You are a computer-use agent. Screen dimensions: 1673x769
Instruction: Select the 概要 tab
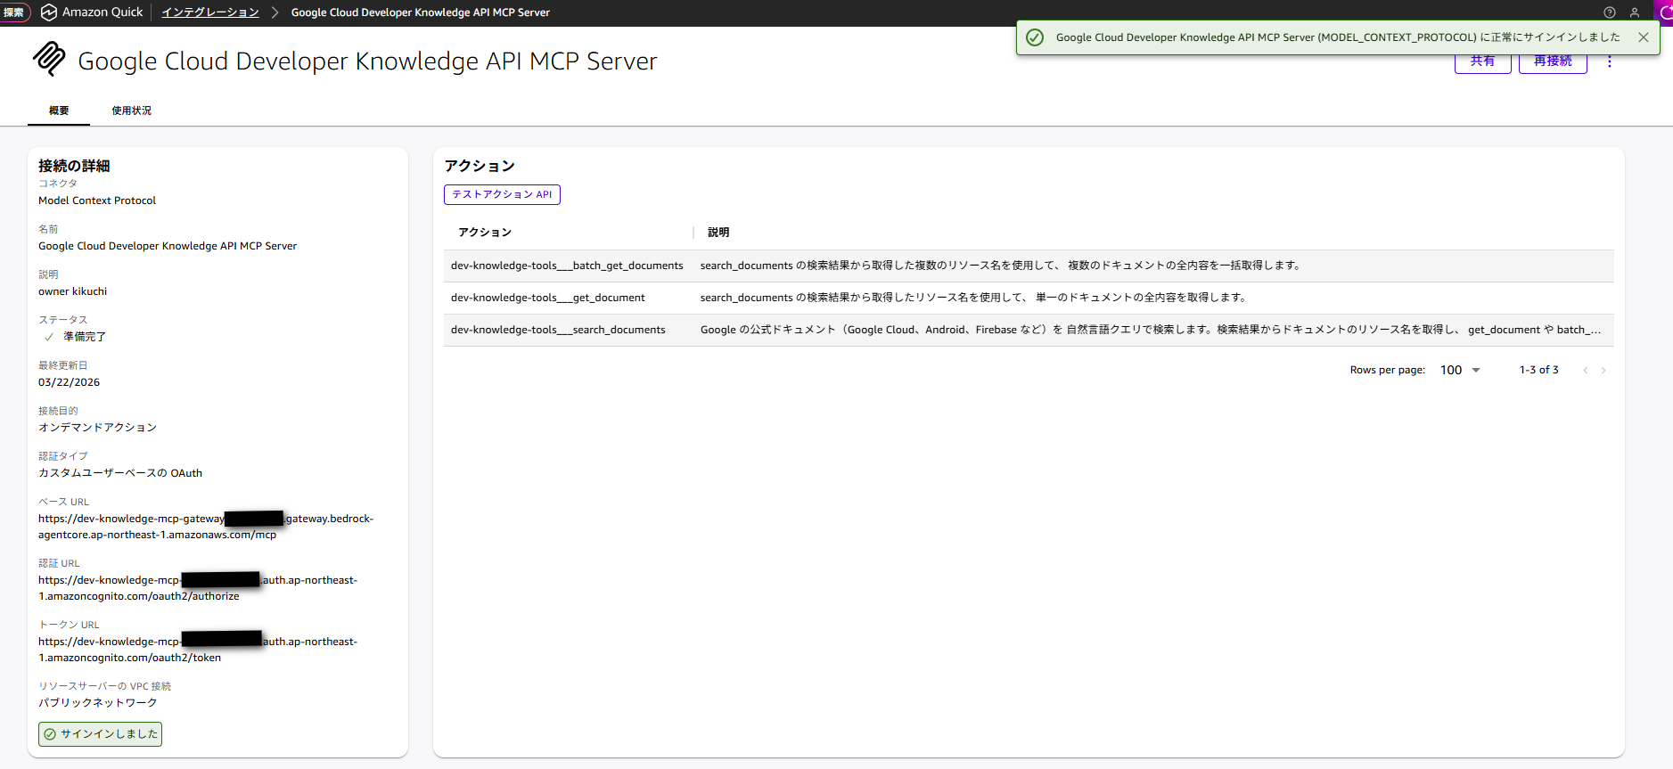pyautogui.click(x=59, y=110)
